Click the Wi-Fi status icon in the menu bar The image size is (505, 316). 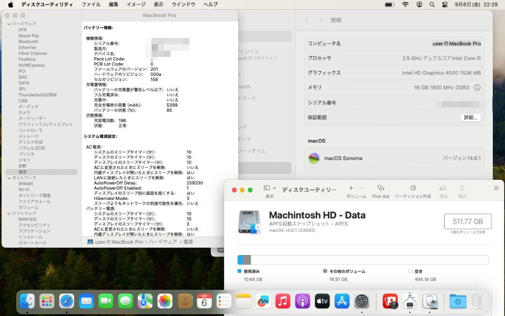tap(405, 5)
